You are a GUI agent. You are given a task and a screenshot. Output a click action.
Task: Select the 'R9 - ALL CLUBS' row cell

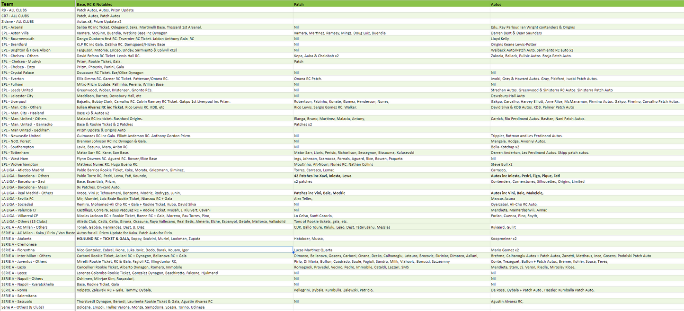click(38, 10)
